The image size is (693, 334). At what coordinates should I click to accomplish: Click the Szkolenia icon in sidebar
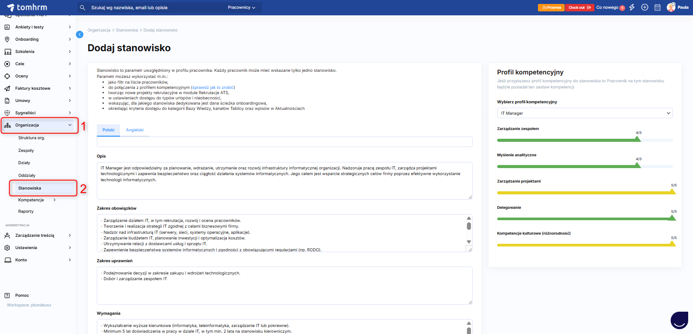click(7, 52)
